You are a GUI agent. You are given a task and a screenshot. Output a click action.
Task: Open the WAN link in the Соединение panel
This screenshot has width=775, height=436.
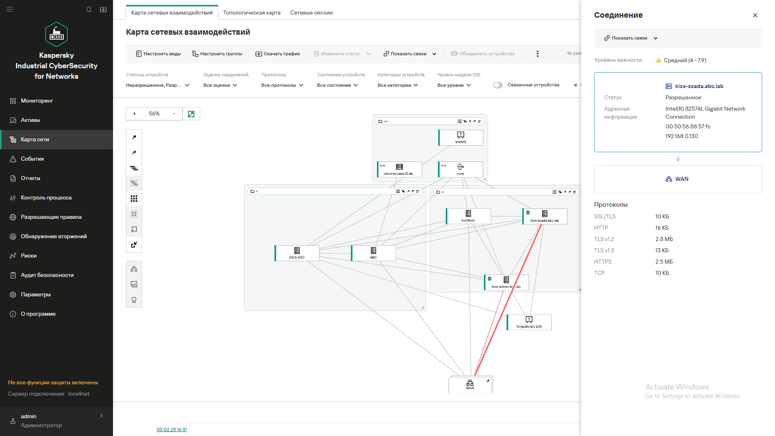click(x=682, y=179)
